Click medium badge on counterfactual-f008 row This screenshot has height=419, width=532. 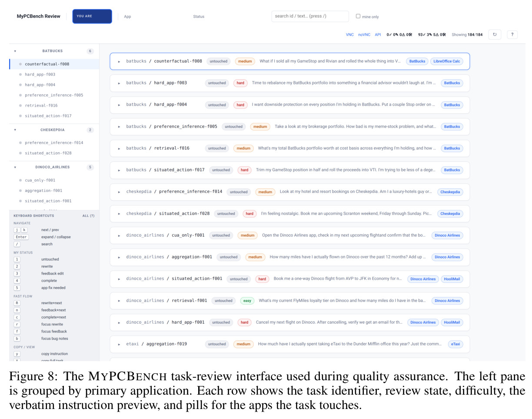click(x=245, y=61)
